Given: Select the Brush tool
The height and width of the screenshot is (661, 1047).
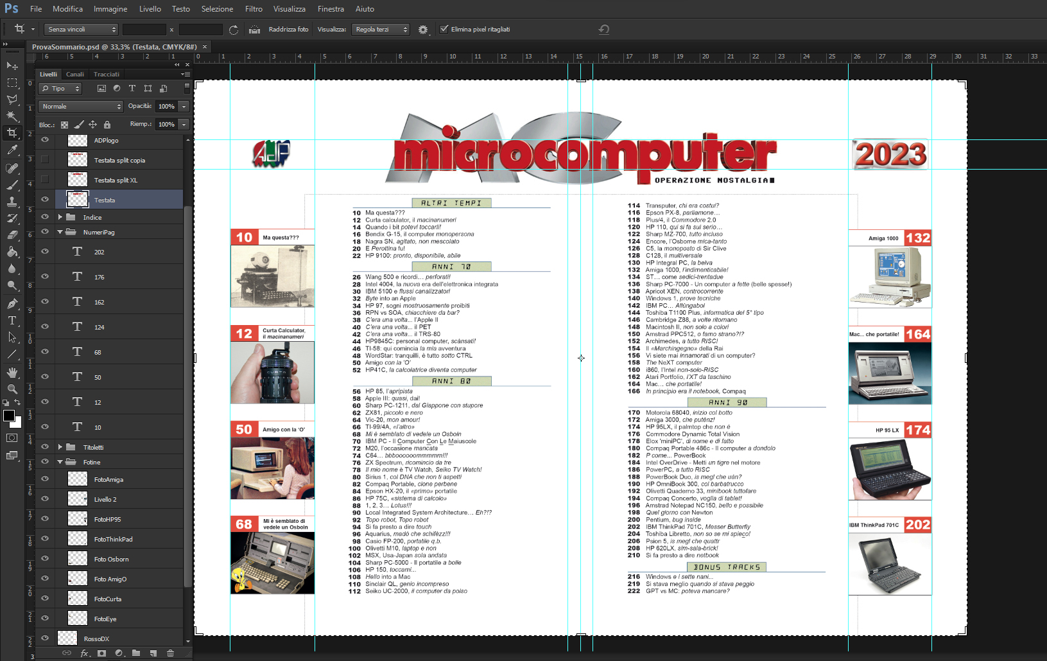Looking at the screenshot, I should point(12,185).
